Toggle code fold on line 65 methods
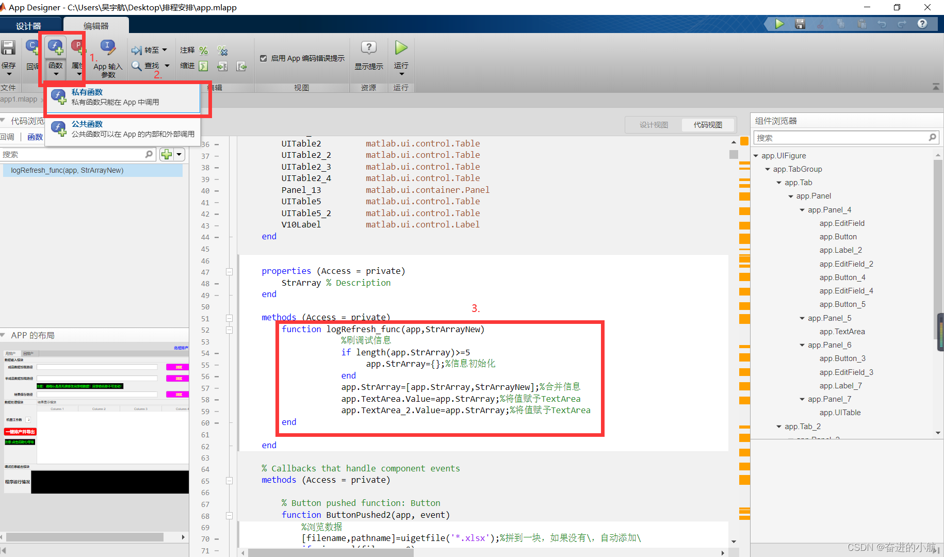The image size is (944, 557). (230, 481)
